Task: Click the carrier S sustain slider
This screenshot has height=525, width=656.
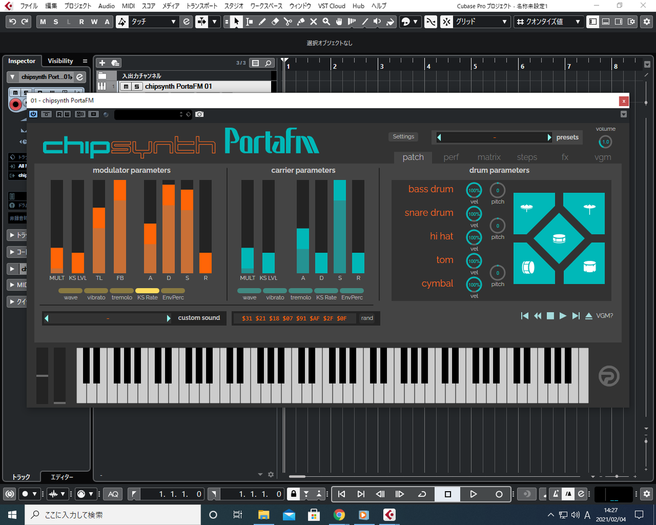Action: click(x=339, y=226)
